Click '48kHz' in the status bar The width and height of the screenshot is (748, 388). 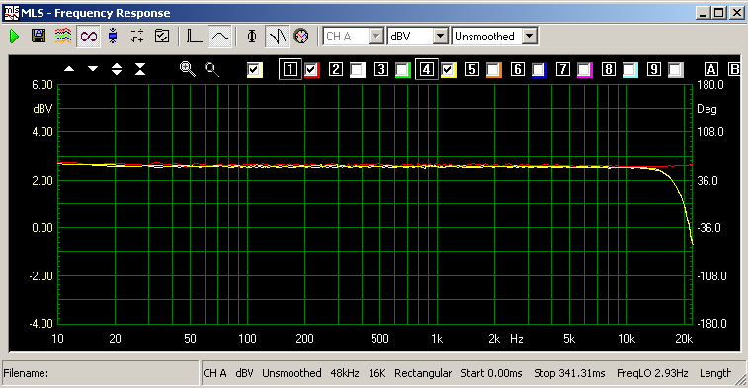pos(345,373)
